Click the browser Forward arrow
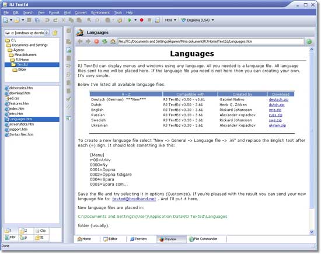Screen dimensions: 321x254 click(x=88, y=41)
